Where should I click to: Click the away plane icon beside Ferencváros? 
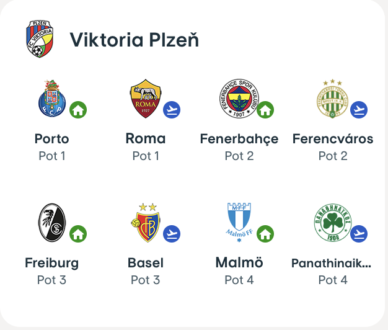[x=359, y=110]
